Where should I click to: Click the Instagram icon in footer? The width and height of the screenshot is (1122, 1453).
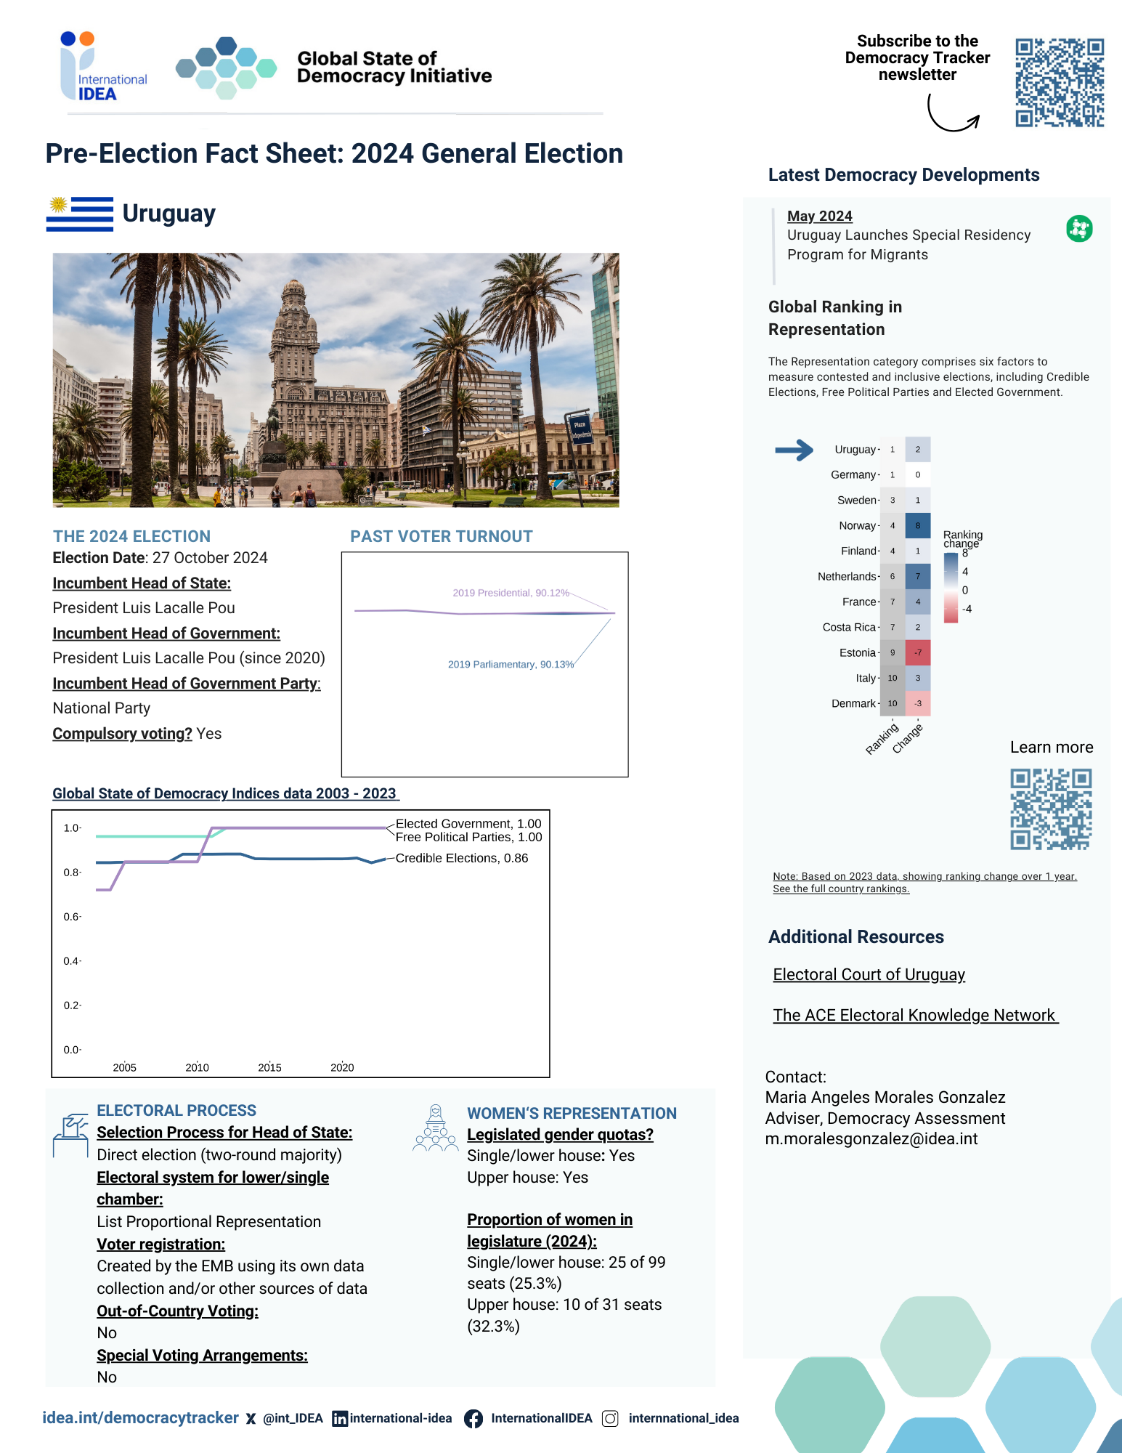tap(610, 1419)
